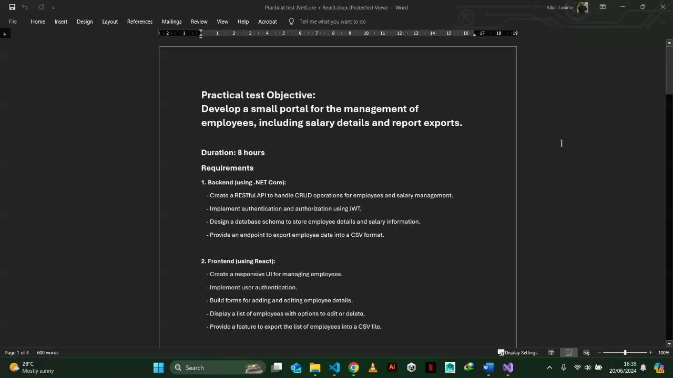
Task: Open File Explorer from the taskbar
Action: (x=315, y=367)
